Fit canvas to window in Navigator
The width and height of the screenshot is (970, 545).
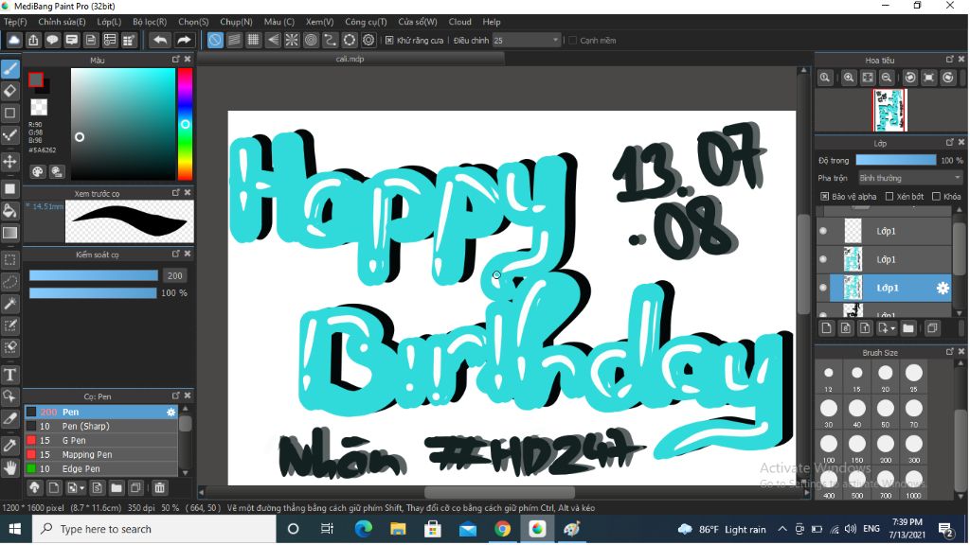point(868,78)
